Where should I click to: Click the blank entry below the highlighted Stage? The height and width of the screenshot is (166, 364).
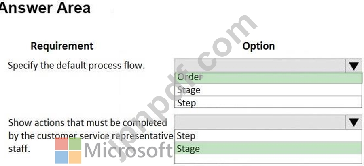268,159
